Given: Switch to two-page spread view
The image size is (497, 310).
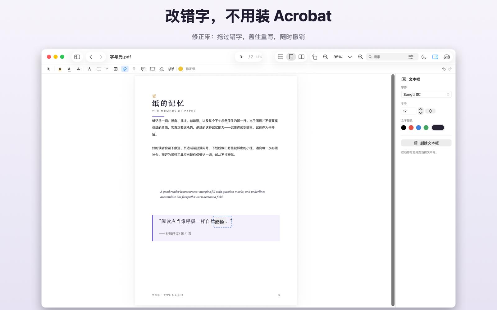Looking at the screenshot, I should [301, 57].
